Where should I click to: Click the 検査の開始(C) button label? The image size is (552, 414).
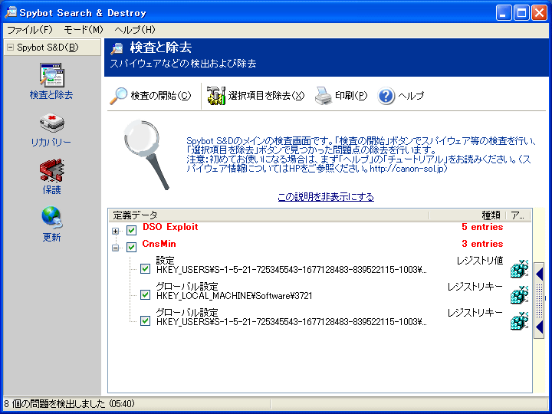(161, 96)
